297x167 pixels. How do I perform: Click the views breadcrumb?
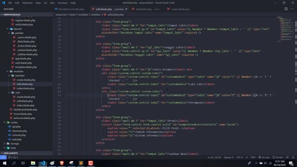coord(72,14)
